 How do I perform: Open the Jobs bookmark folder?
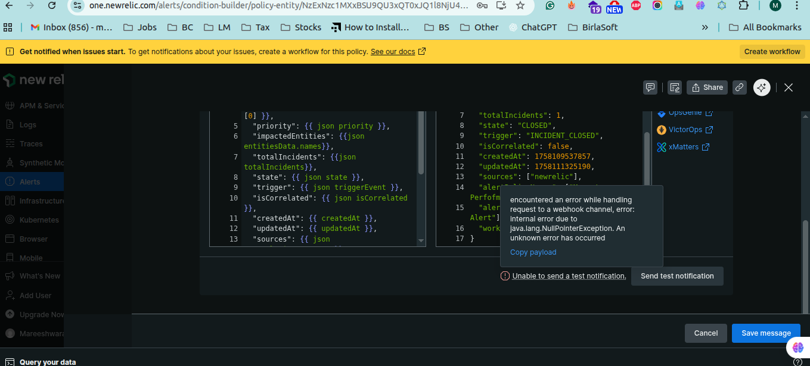140,27
